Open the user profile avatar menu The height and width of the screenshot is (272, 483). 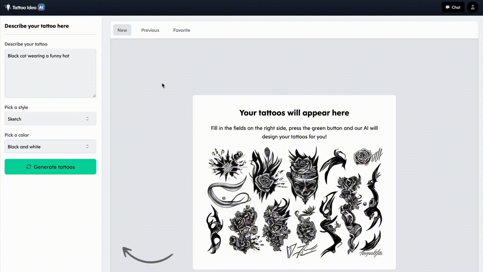click(472, 7)
